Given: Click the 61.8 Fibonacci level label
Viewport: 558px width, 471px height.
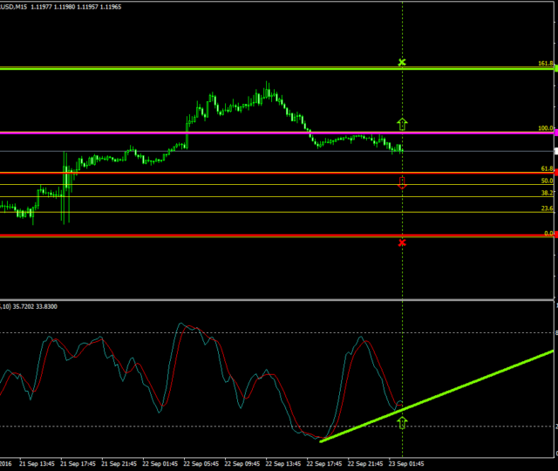Looking at the screenshot, I should point(547,168).
